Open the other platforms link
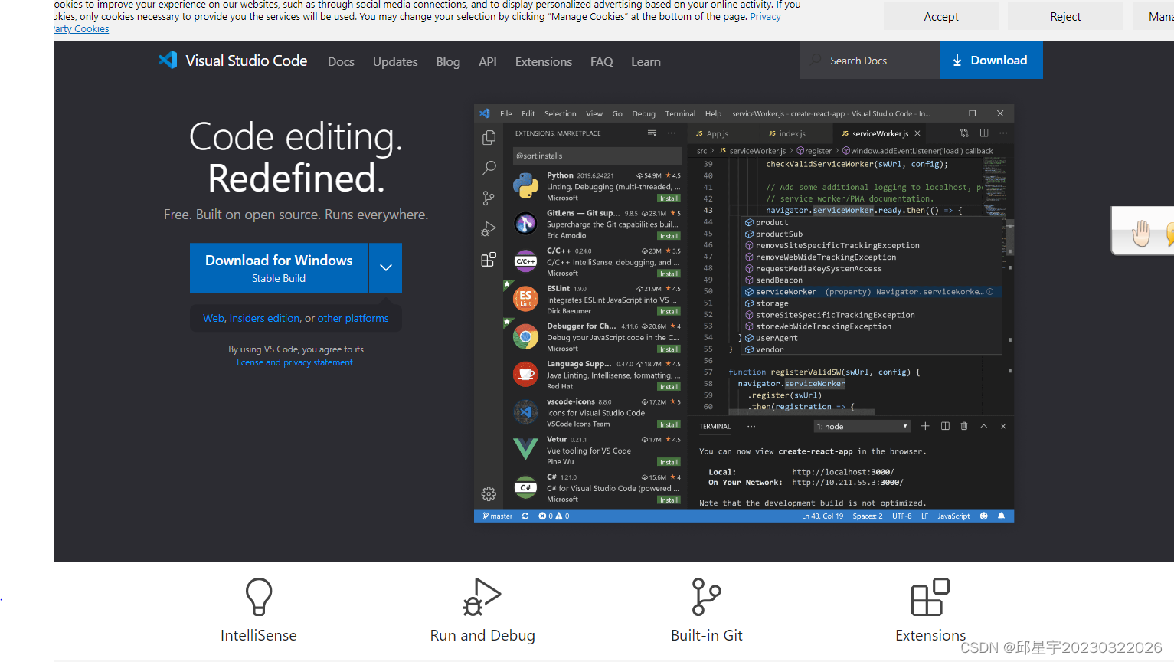The width and height of the screenshot is (1174, 662). click(x=353, y=319)
